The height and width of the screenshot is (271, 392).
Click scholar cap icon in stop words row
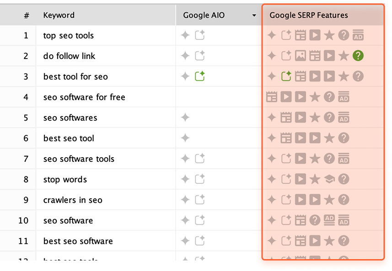coord(329,179)
